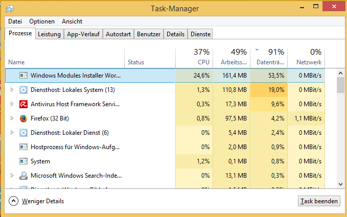Switch to the Leistung tab
The width and height of the screenshot is (347, 217).
[x=49, y=34]
